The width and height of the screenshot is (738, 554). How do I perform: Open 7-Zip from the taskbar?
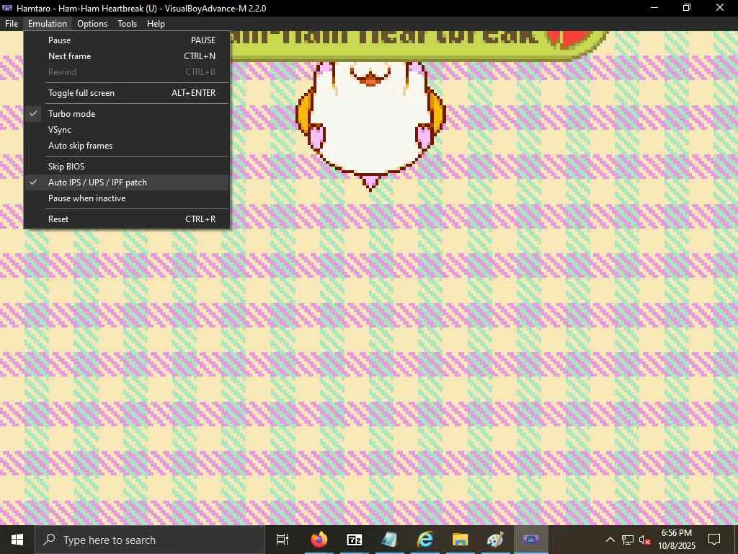click(355, 540)
